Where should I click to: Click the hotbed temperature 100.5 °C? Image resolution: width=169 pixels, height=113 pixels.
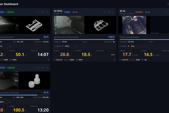[x=20, y=110]
